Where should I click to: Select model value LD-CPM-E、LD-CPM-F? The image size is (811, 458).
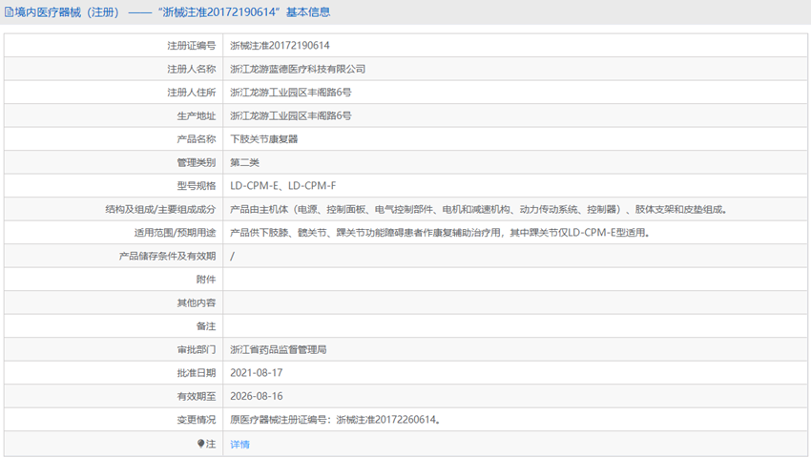283,185
